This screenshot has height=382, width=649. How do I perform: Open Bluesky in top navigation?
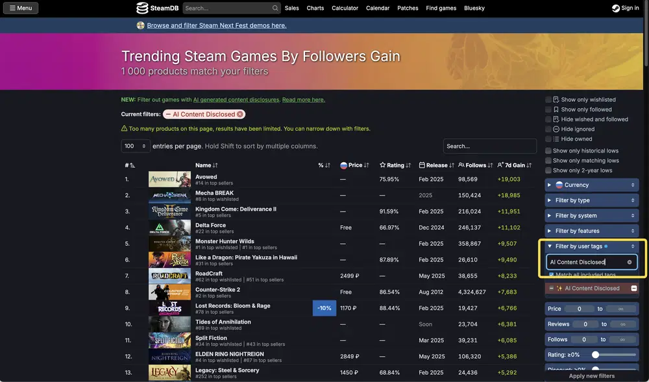(474, 8)
